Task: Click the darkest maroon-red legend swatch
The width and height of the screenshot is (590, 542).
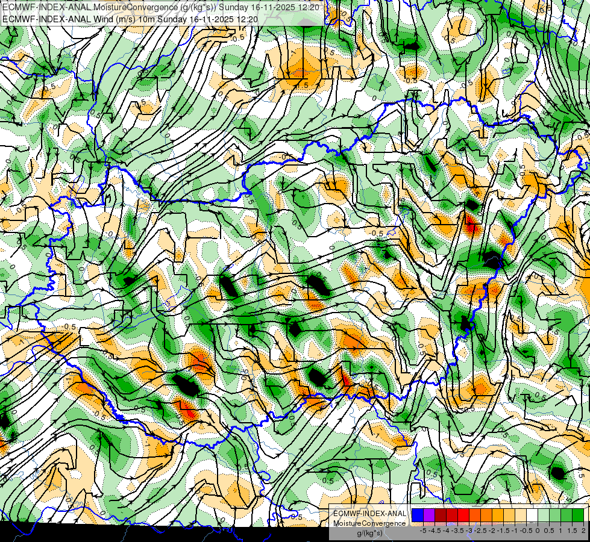Action: tap(441, 515)
